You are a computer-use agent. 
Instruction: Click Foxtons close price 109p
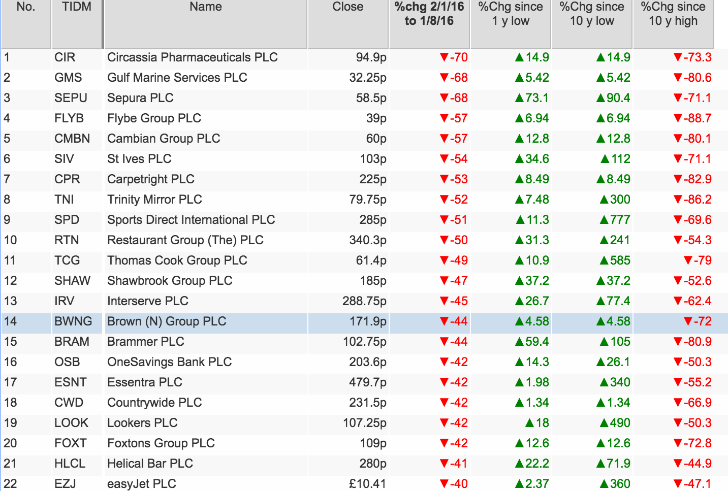click(x=373, y=443)
